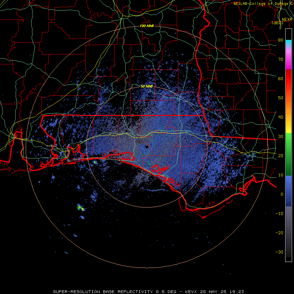
Task: Click the 80 value on dBZ scale
Action: [x=281, y=40]
